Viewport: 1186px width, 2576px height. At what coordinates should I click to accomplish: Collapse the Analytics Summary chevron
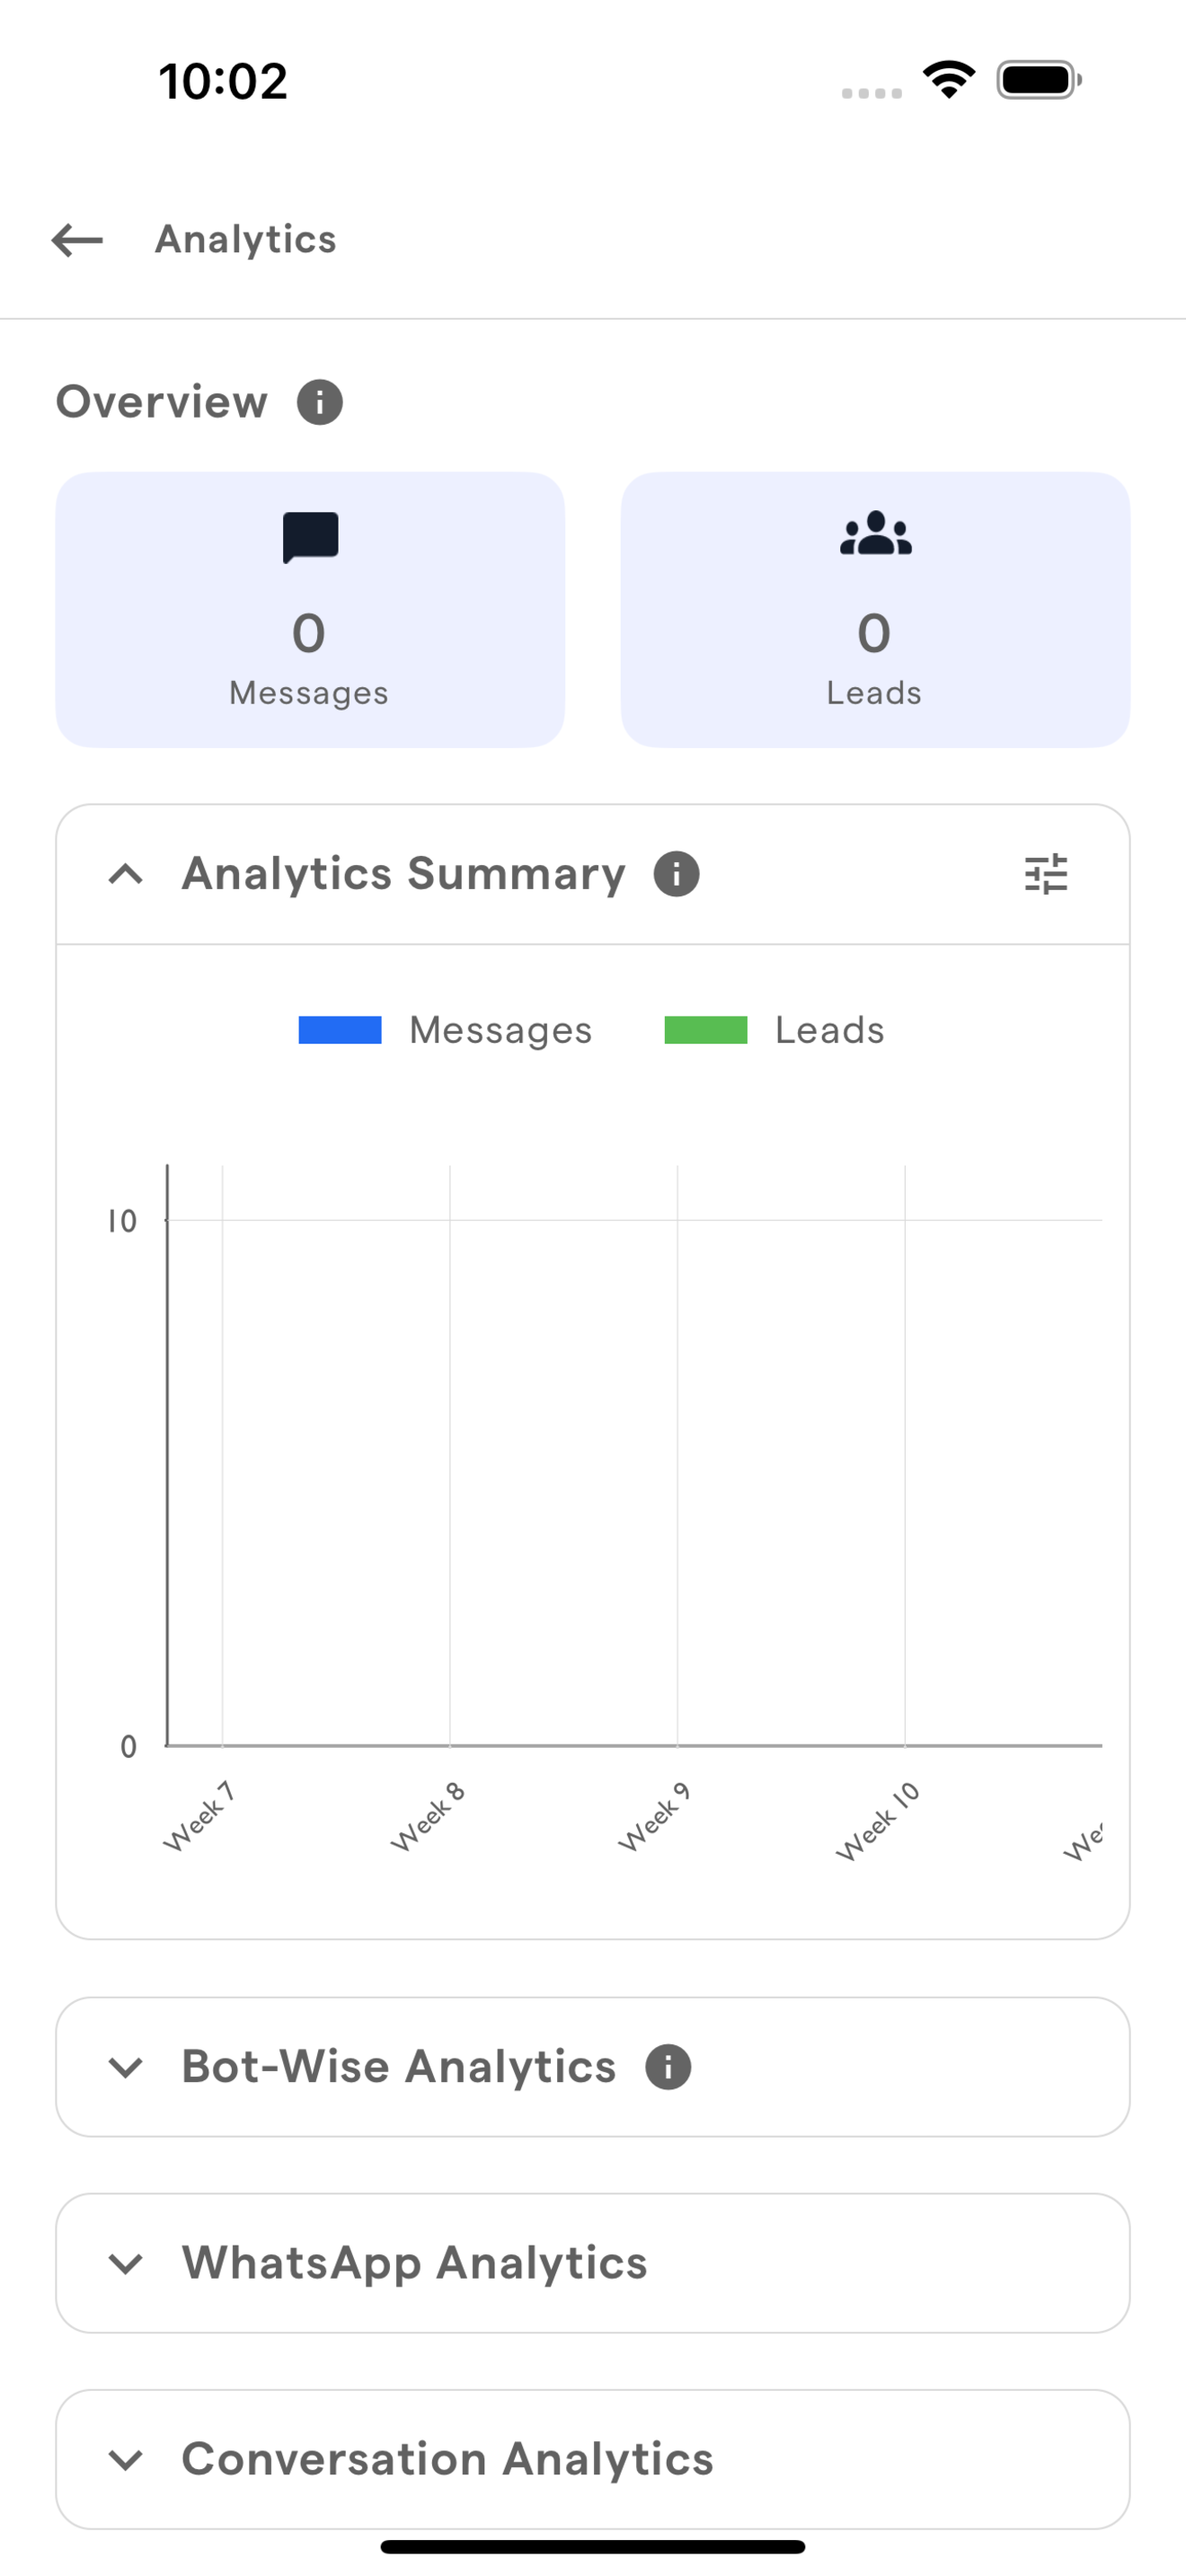coord(126,874)
